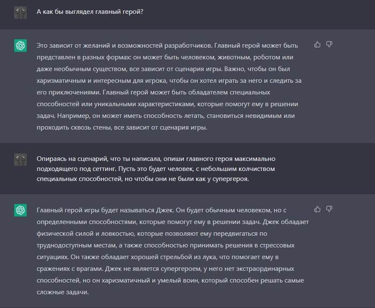Click the ChatGPT logo beside the Джек reply

(20, 210)
